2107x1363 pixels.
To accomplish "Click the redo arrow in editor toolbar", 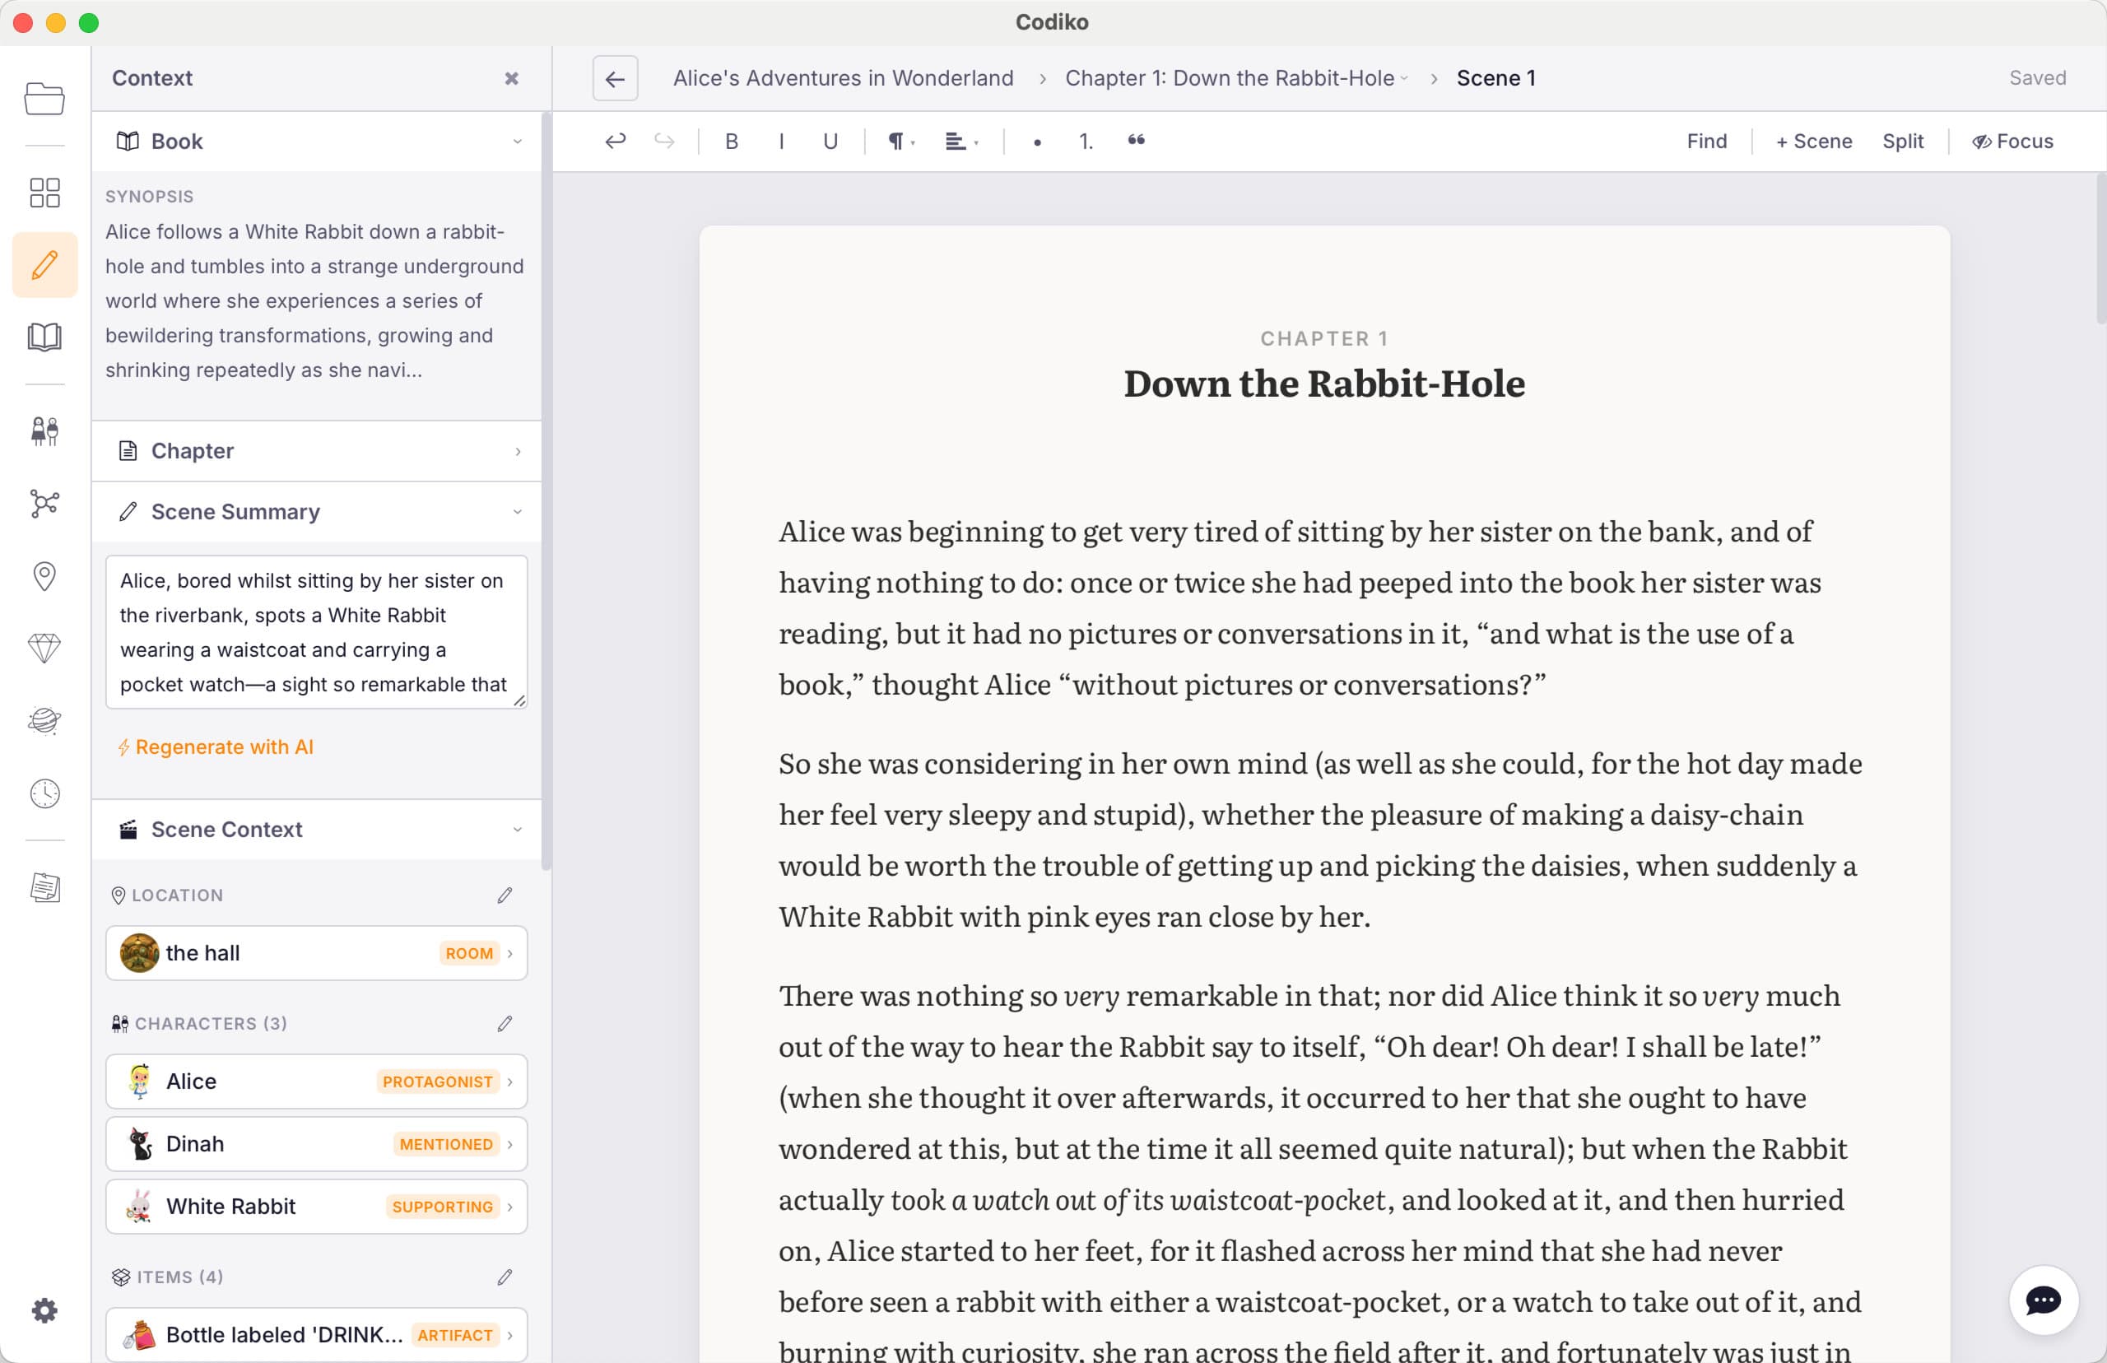I will pyautogui.click(x=663, y=141).
